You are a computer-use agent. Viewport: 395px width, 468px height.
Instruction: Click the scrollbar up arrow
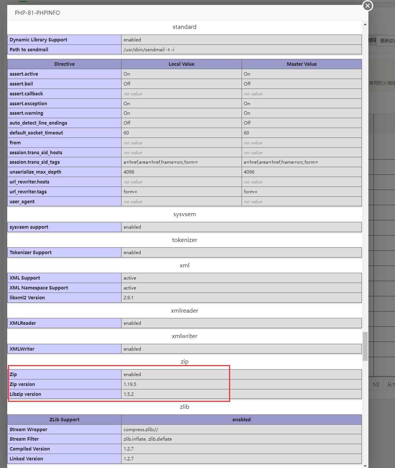(365, 24)
